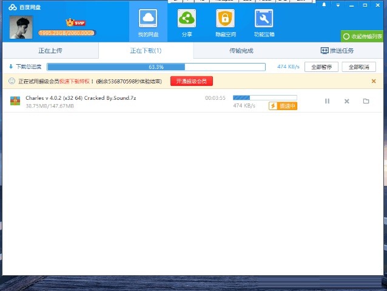Open the 功能宝箱 wrench toolbox icon
This screenshot has height=291, width=387.
tap(264, 19)
